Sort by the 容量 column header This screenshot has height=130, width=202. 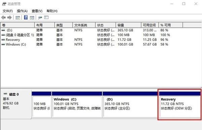pyautogui.click(x=129, y=25)
